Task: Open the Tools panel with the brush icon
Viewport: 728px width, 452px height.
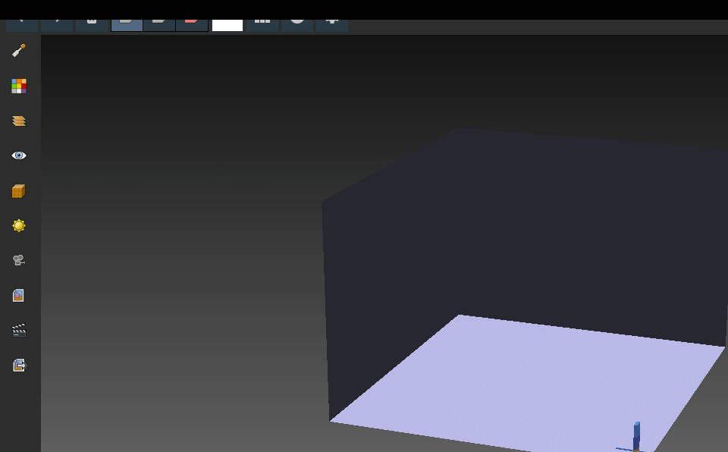Action: 19,51
